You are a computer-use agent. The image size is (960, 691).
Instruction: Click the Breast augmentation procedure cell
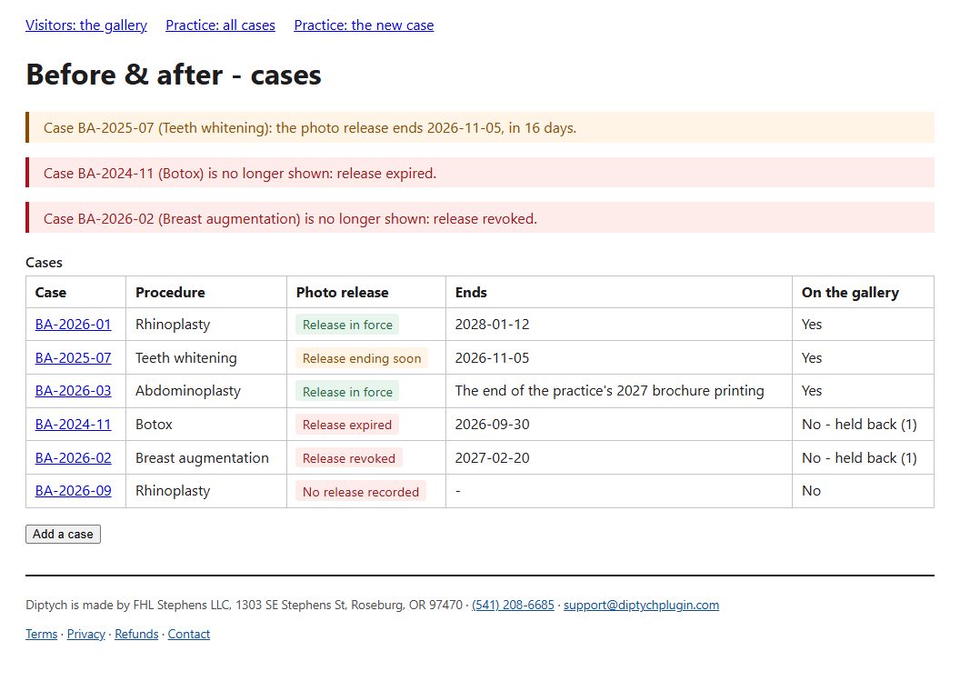pyautogui.click(x=206, y=457)
